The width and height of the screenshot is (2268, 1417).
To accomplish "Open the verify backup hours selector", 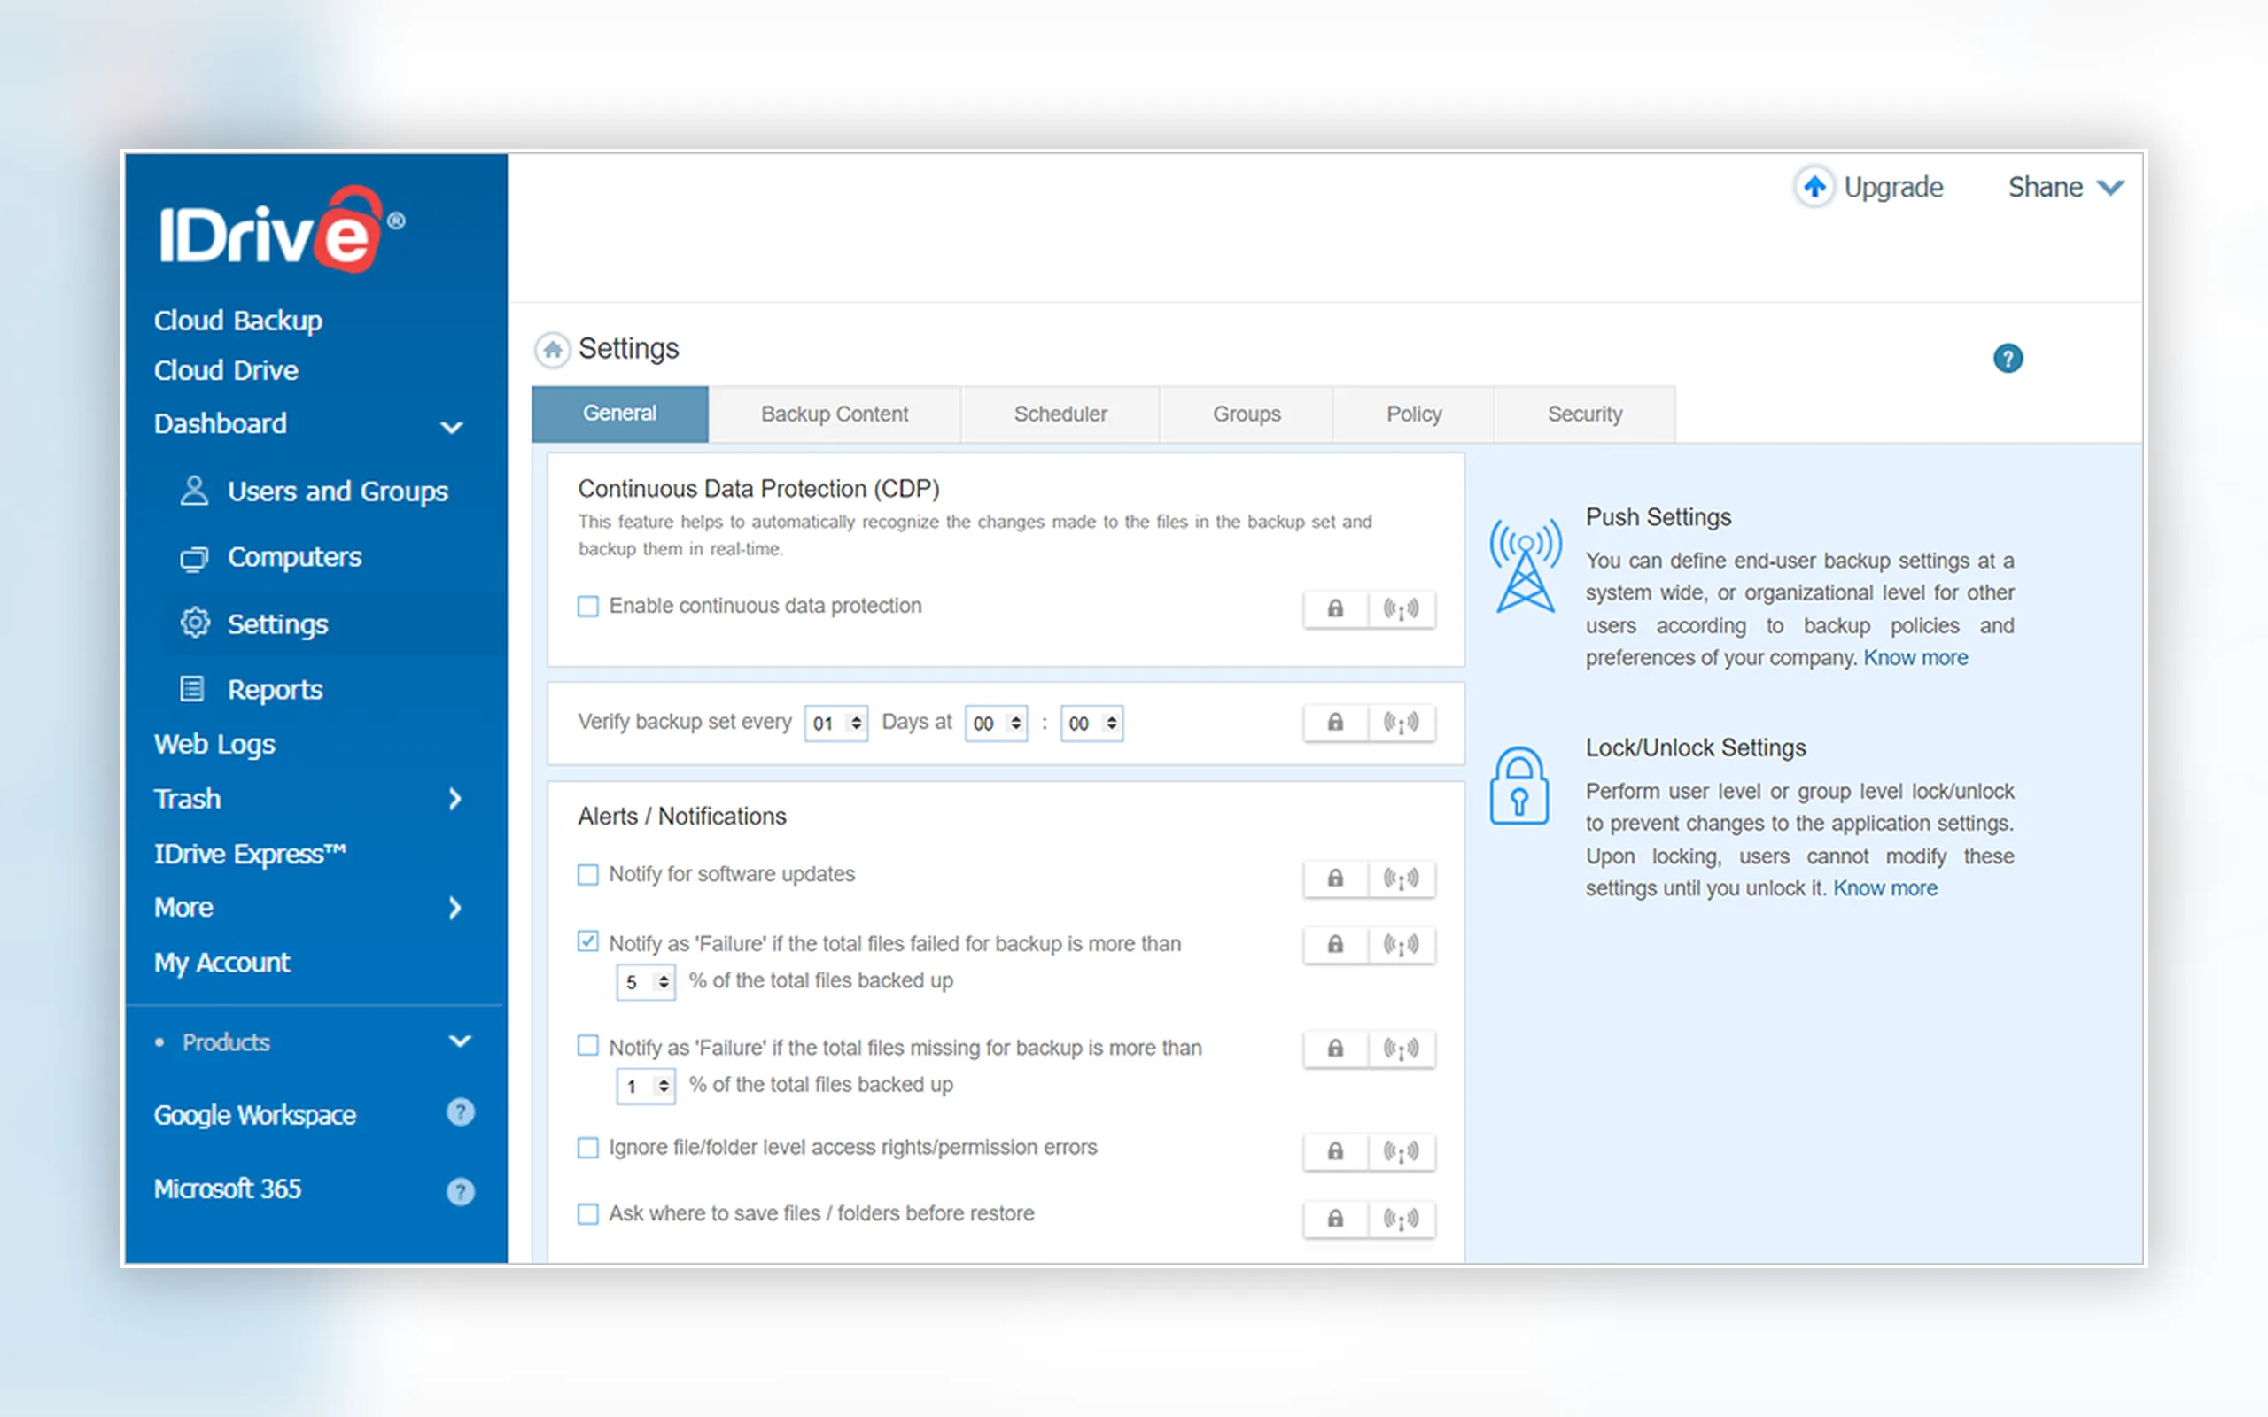I will (996, 723).
